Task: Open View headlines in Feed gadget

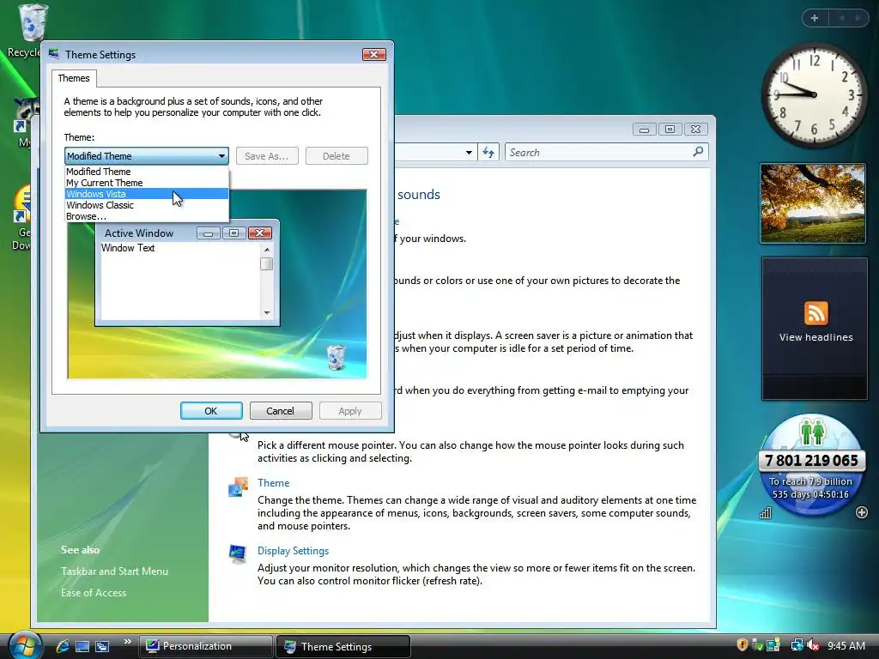Action: pyautogui.click(x=815, y=337)
